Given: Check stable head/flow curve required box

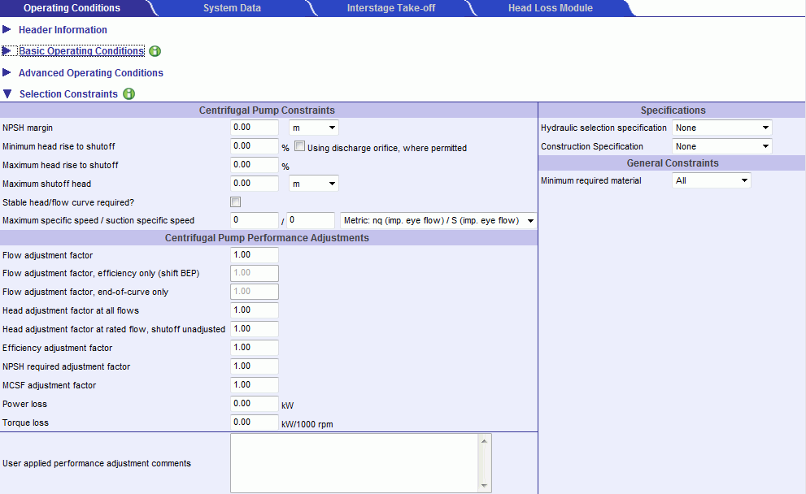Looking at the screenshot, I should (236, 202).
